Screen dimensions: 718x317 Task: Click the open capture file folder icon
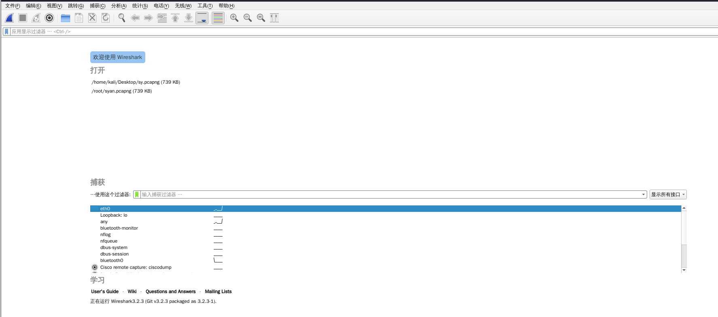coord(66,18)
